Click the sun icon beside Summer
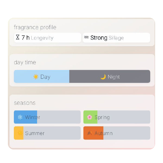Viewport: 163px width, 163px height. [x=20, y=133]
